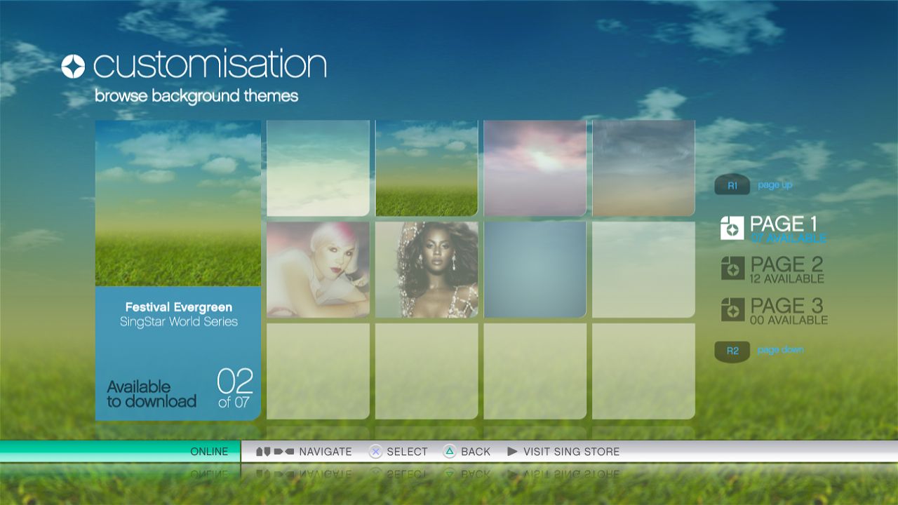Screen dimensions: 898x505
Task: Choose the pink sunset clouds theme thumbnail
Action: point(535,168)
